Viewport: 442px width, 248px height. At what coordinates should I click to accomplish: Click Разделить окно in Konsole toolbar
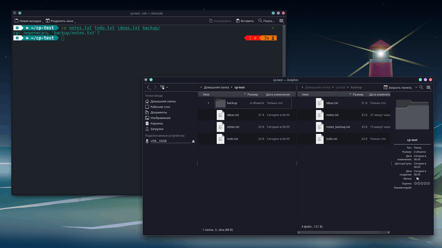60,21
